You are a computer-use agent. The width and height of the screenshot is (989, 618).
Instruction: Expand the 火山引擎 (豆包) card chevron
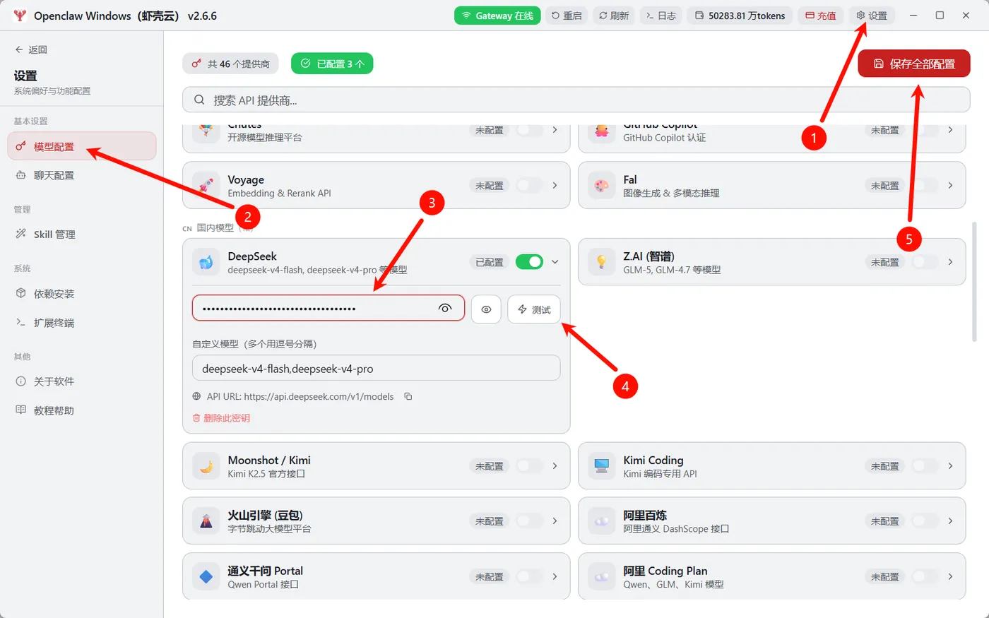[555, 521]
